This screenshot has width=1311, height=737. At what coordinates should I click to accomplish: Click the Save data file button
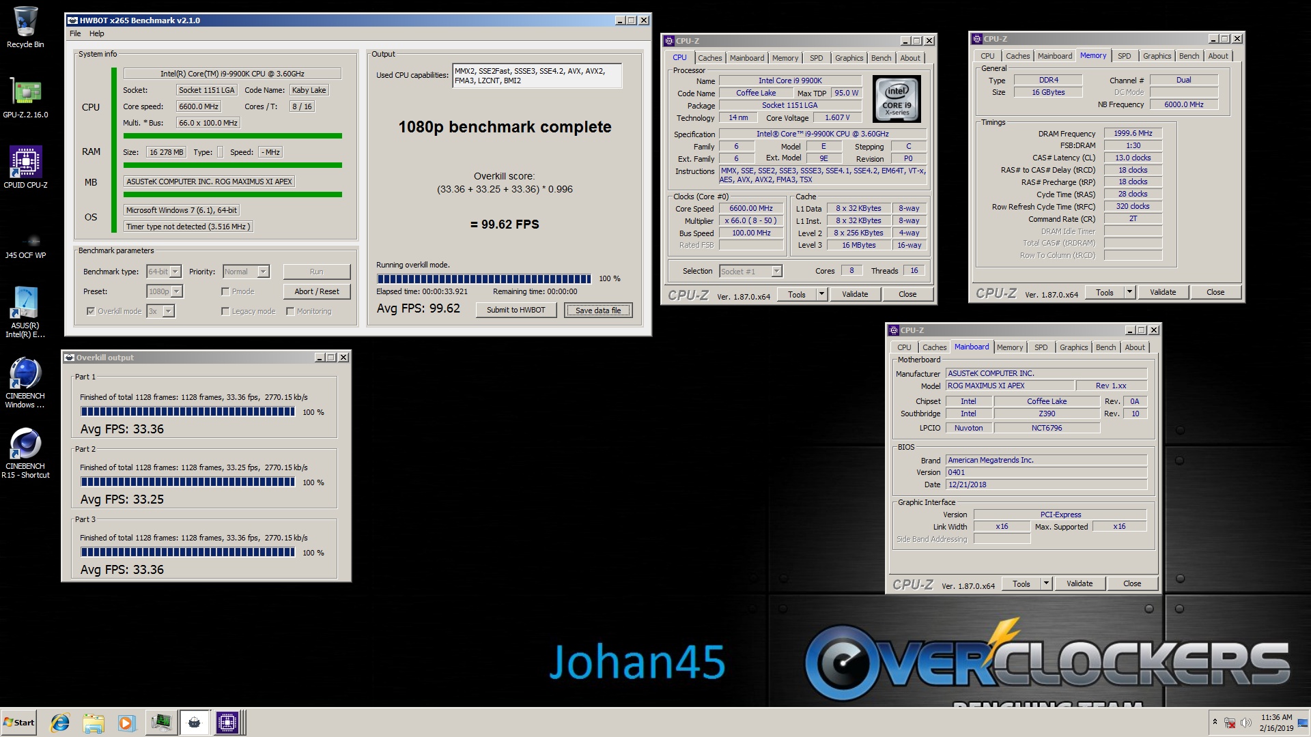(x=598, y=310)
